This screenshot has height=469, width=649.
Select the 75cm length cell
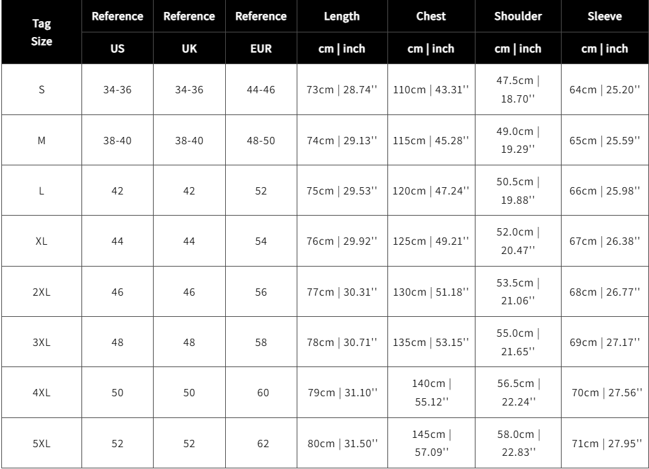[x=342, y=191]
